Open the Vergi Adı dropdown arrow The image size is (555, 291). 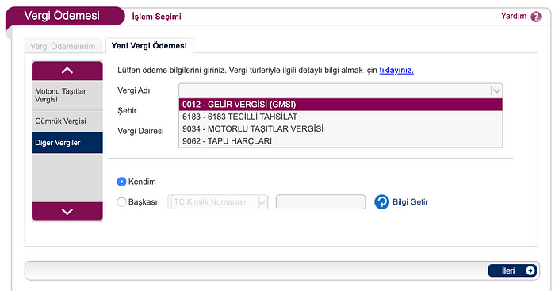(x=496, y=90)
